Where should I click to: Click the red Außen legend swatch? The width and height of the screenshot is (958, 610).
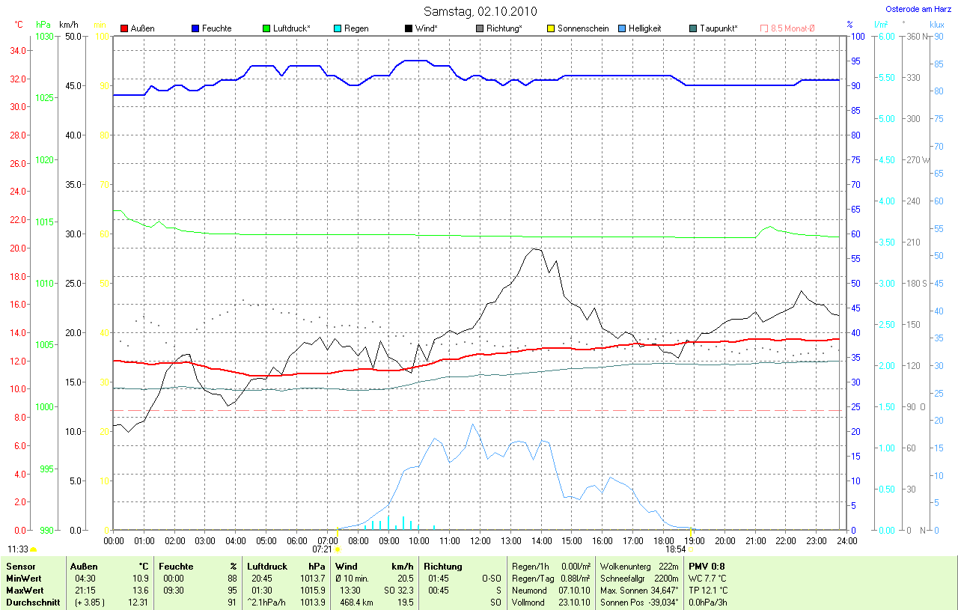point(124,28)
